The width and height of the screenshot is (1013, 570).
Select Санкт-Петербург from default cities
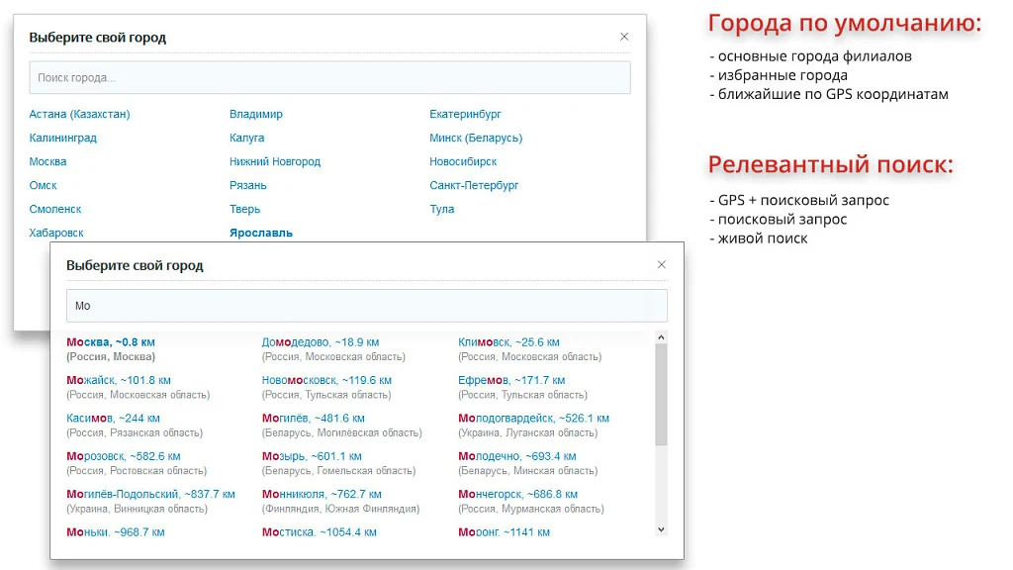pyautogui.click(x=474, y=185)
